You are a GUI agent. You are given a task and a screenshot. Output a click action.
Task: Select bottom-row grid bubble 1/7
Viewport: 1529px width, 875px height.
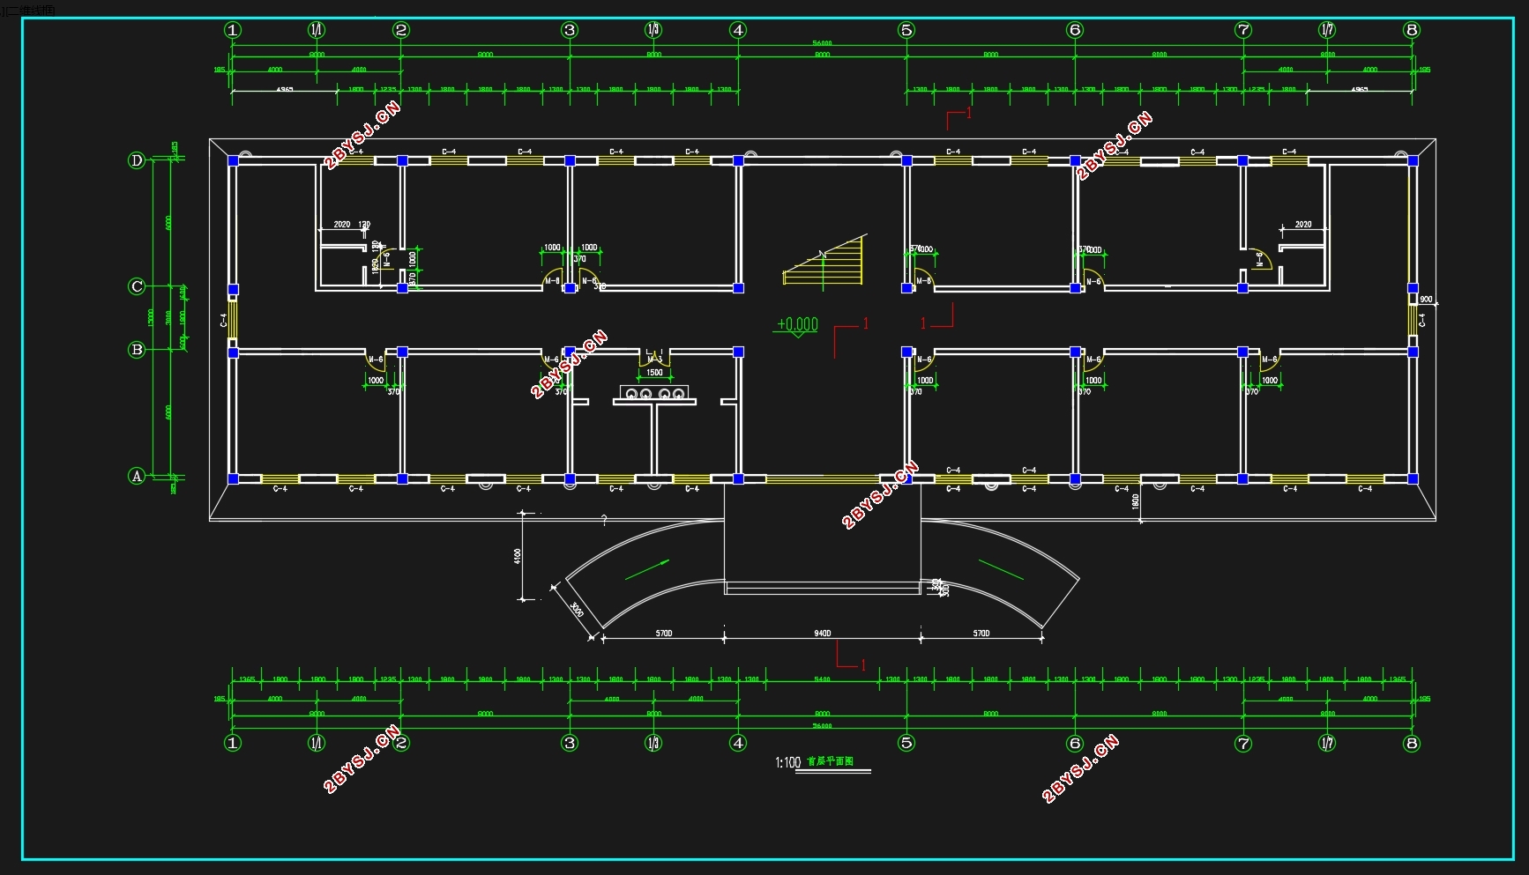point(1327,743)
